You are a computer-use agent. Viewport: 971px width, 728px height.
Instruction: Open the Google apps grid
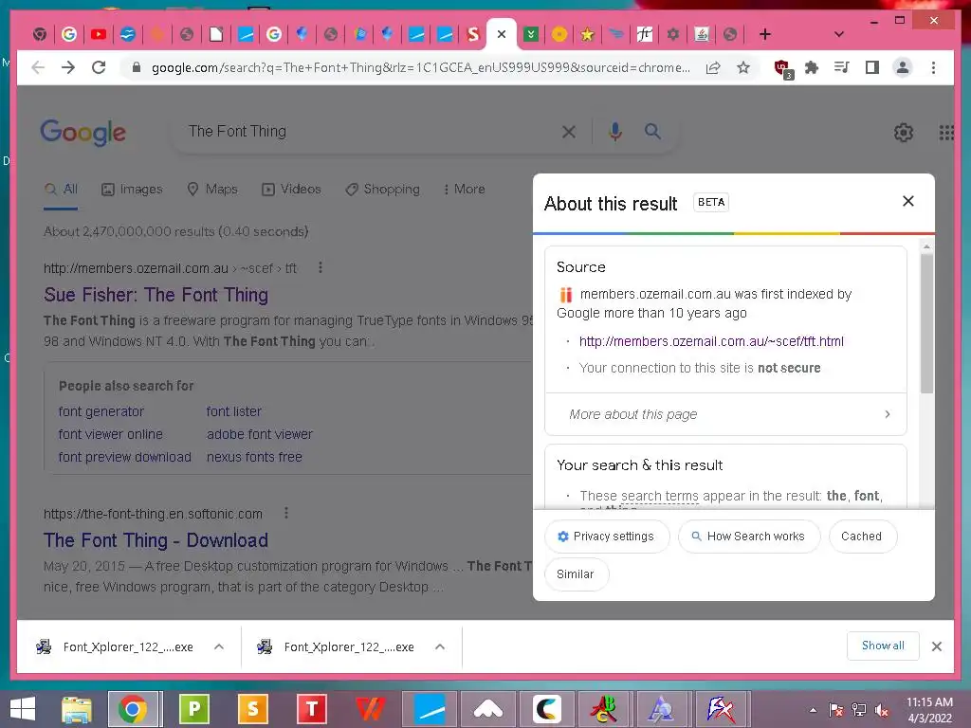pyautogui.click(x=945, y=133)
